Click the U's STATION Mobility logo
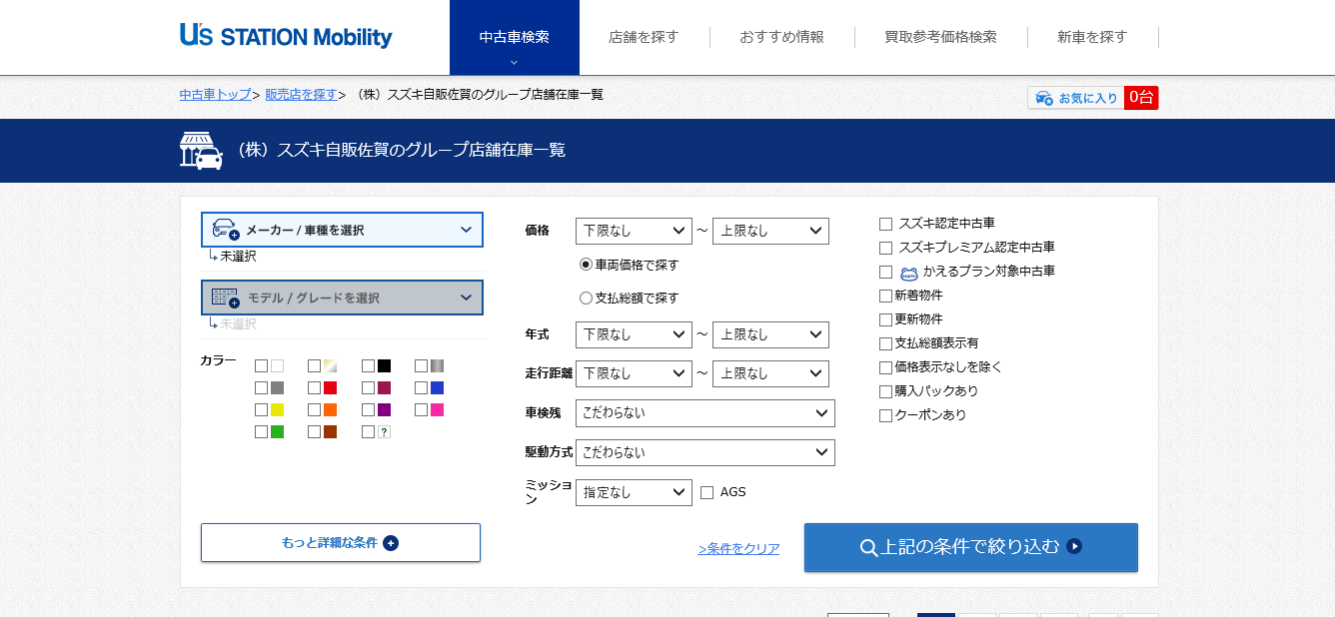Image resolution: width=1335 pixels, height=617 pixels. point(286,37)
